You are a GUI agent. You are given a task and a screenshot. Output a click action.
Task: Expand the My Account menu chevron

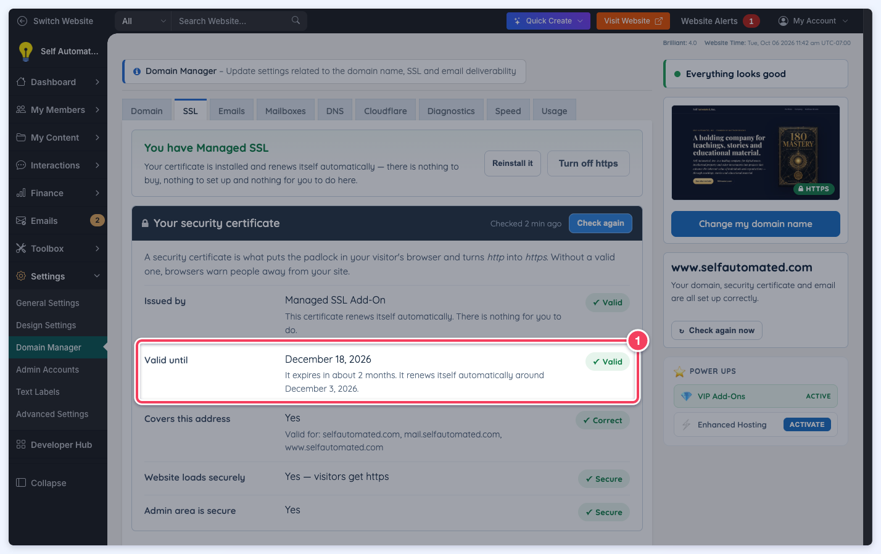[845, 21]
